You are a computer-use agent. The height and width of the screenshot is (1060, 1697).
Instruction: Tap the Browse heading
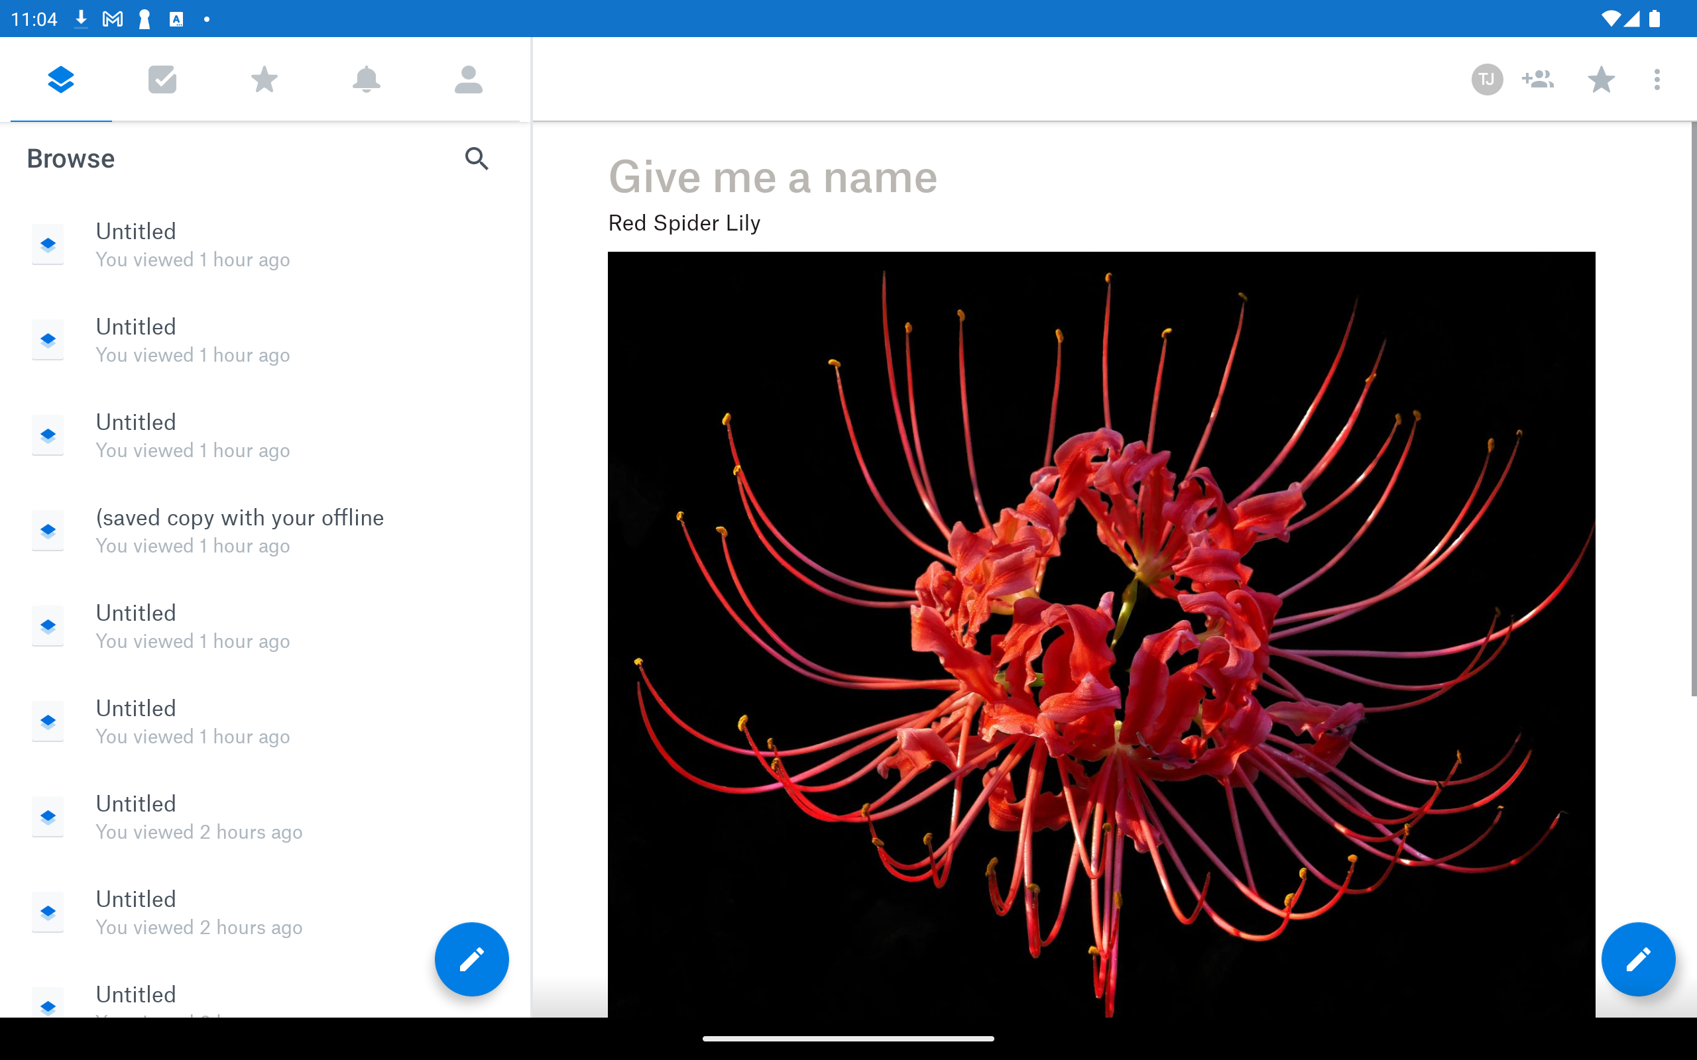click(71, 159)
